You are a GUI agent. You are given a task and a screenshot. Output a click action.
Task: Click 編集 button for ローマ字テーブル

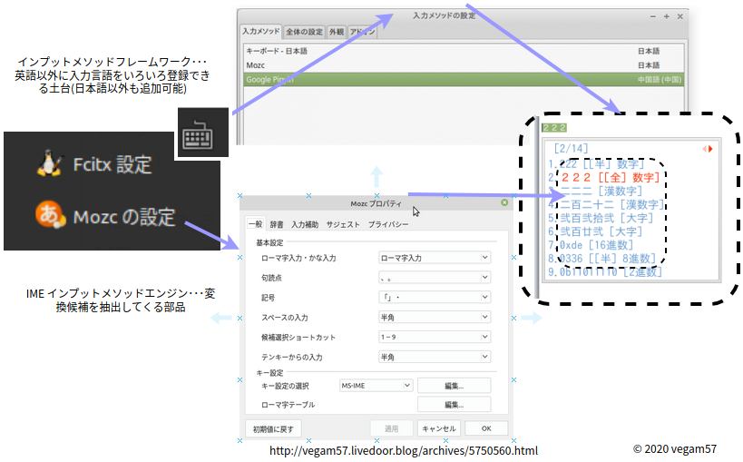(x=454, y=404)
